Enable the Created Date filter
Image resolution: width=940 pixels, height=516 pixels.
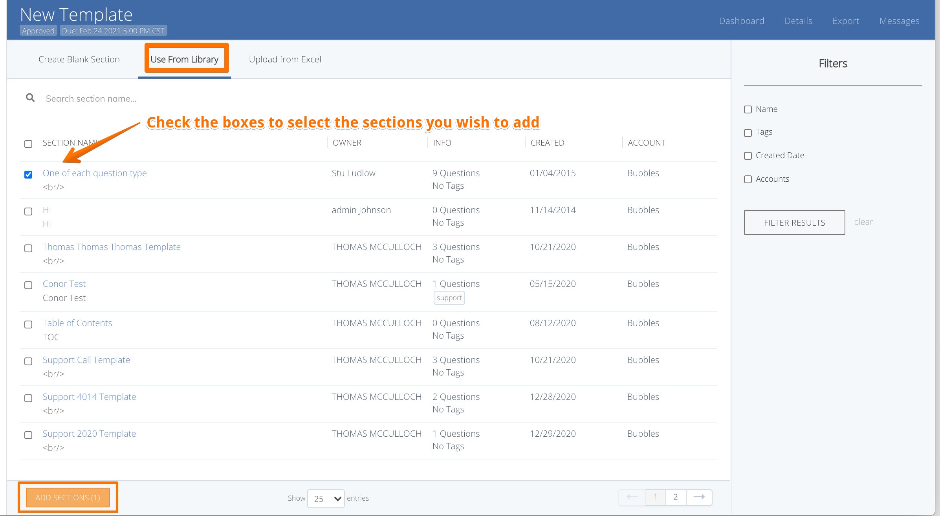click(x=748, y=156)
